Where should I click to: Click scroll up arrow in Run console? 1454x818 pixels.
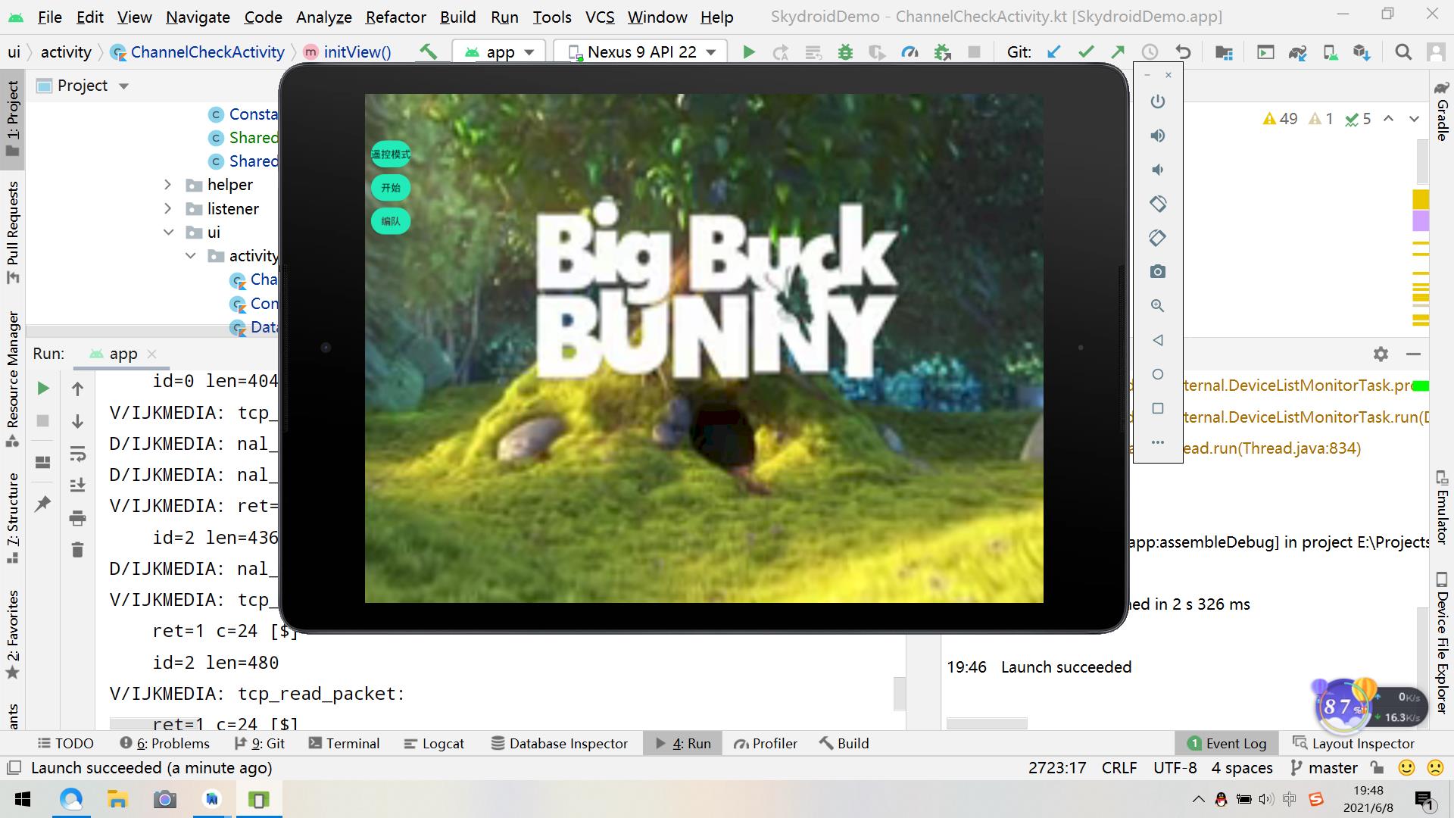[x=77, y=389]
